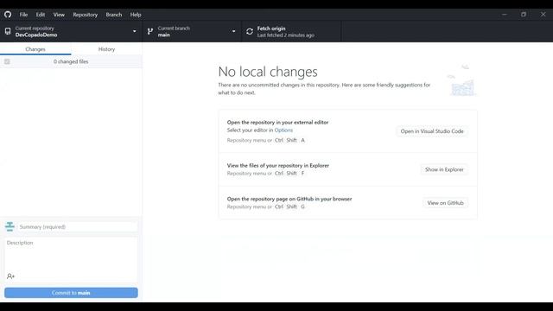Click 'Open the repository in your external editor' text
The image size is (553, 311).
277,123
